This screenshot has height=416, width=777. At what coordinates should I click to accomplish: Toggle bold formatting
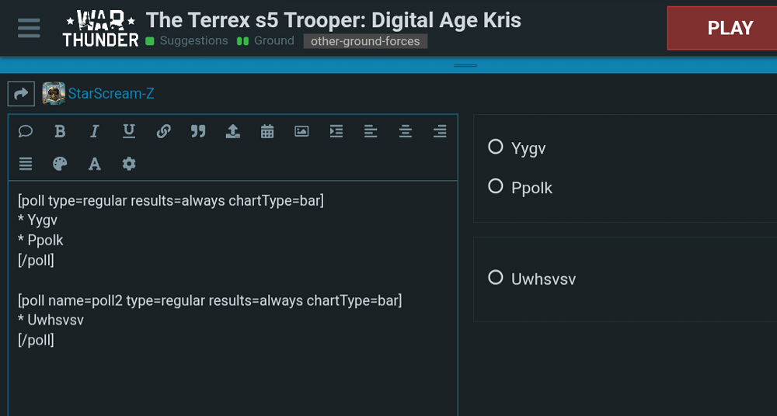click(60, 131)
